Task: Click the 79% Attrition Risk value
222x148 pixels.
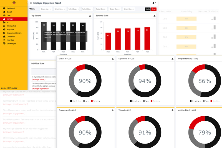Action: click(x=205, y=132)
